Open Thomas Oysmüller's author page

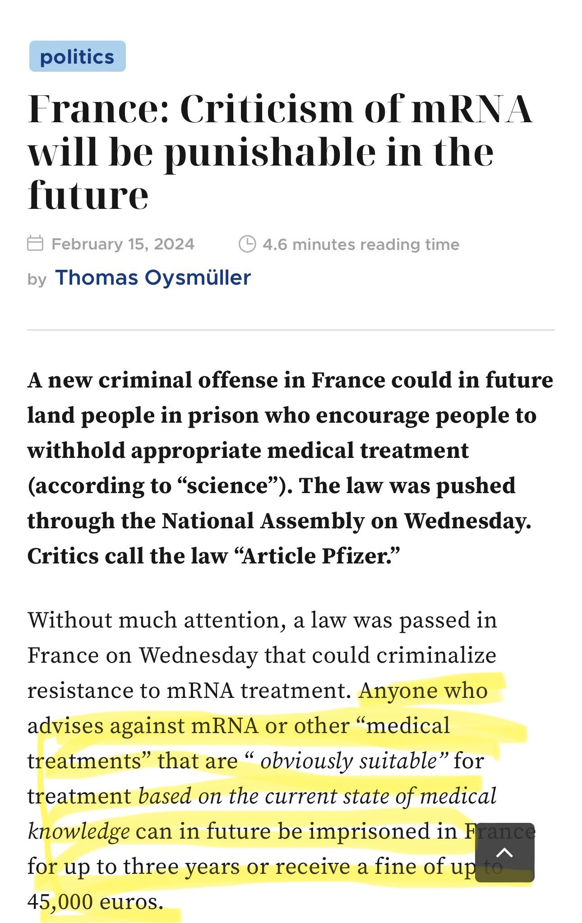tap(152, 278)
